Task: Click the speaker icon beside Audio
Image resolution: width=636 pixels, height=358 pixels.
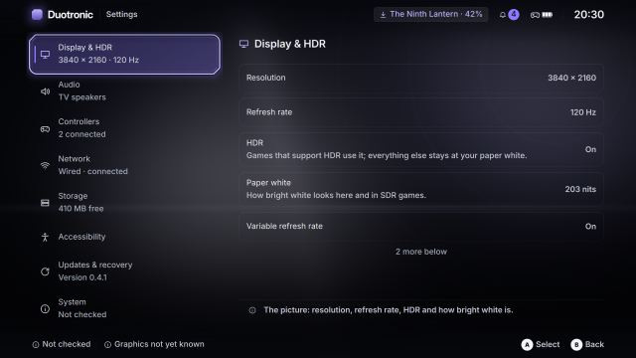Action: tap(45, 91)
